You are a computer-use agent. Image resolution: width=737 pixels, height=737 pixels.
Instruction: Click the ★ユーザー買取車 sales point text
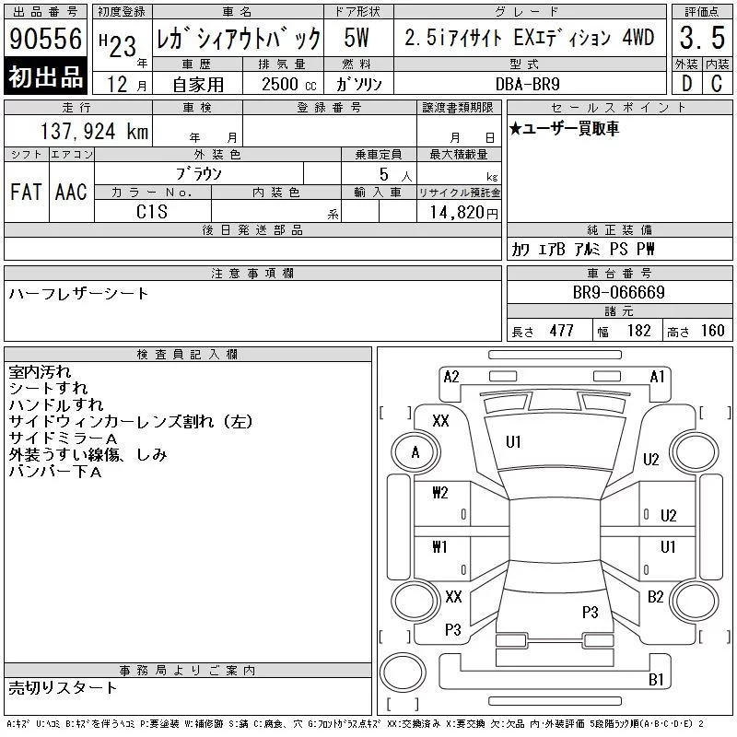click(x=564, y=128)
